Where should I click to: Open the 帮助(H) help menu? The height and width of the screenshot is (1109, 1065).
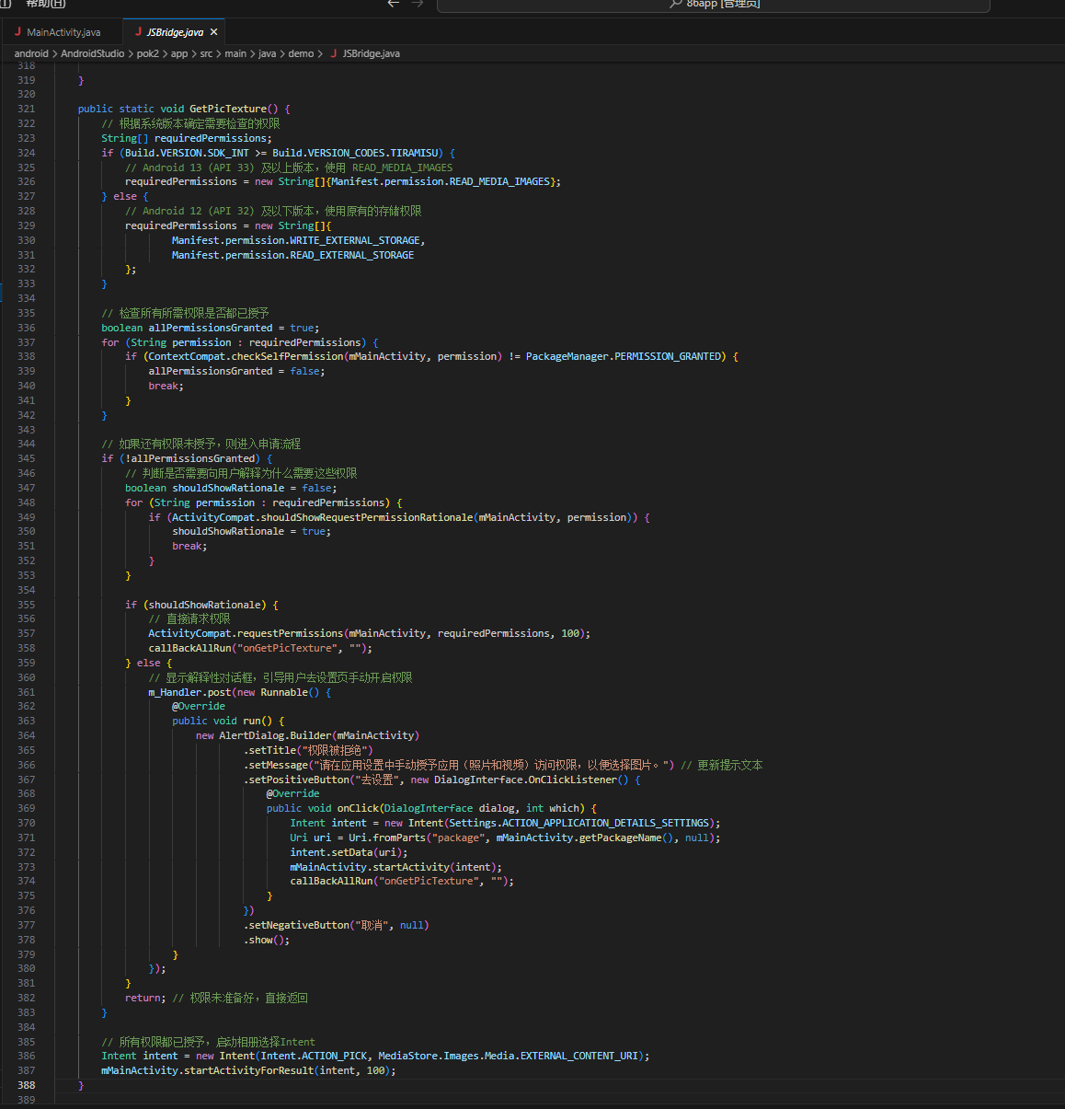click(x=46, y=4)
